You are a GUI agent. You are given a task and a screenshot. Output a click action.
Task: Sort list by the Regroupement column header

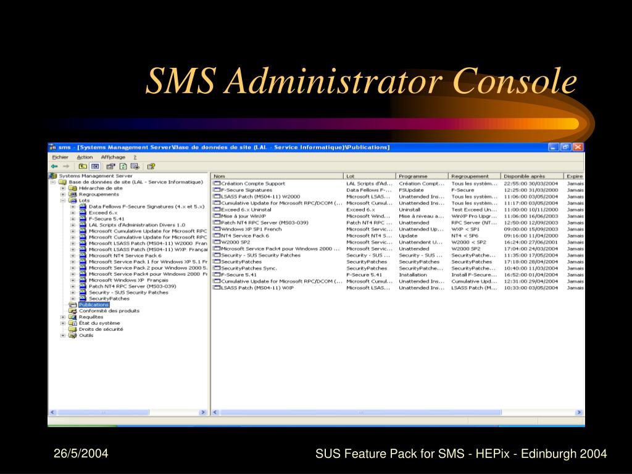coord(475,176)
